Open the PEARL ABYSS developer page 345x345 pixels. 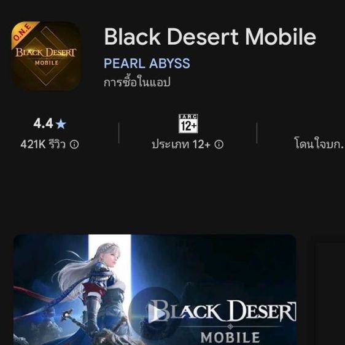[x=147, y=63]
